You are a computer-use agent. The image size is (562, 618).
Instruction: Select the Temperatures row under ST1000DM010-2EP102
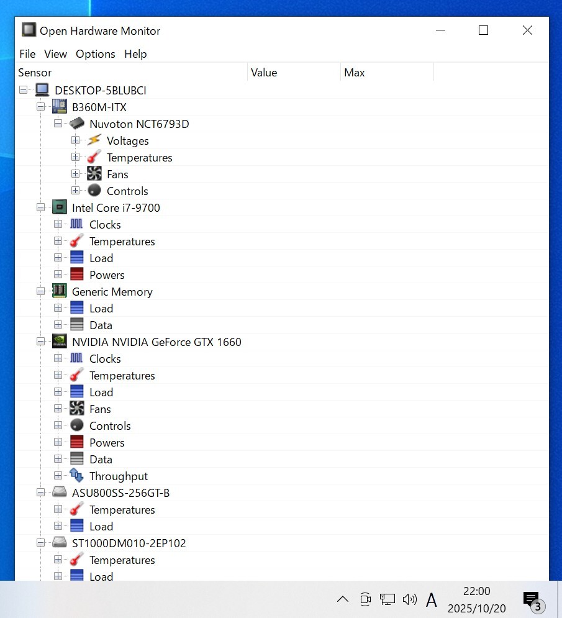click(122, 560)
